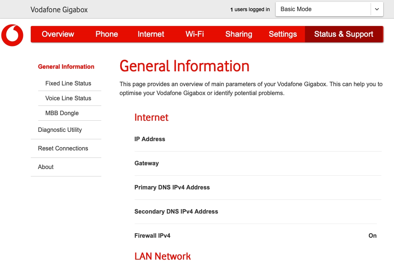
Task: Select the Internet tab
Action: coord(151,34)
